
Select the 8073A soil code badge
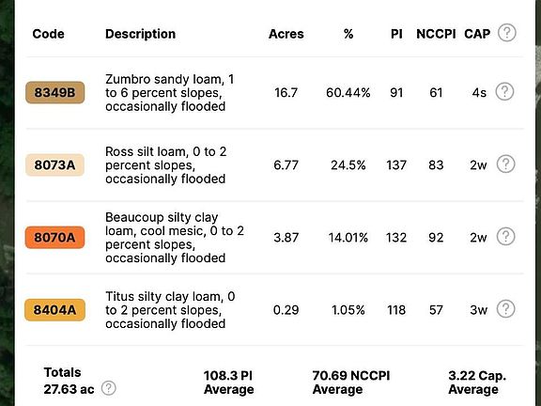click(x=54, y=165)
